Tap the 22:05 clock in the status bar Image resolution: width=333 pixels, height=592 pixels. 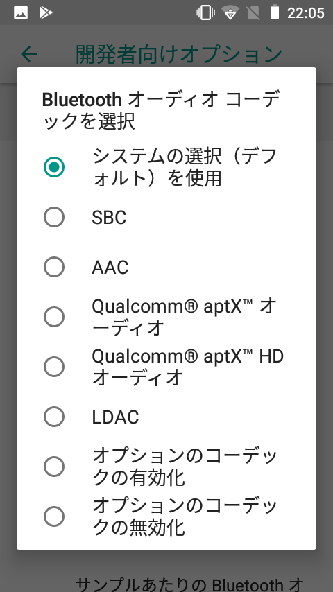click(305, 13)
